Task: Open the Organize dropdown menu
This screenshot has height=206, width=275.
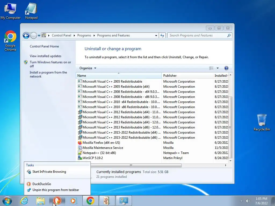Action: 88,68
